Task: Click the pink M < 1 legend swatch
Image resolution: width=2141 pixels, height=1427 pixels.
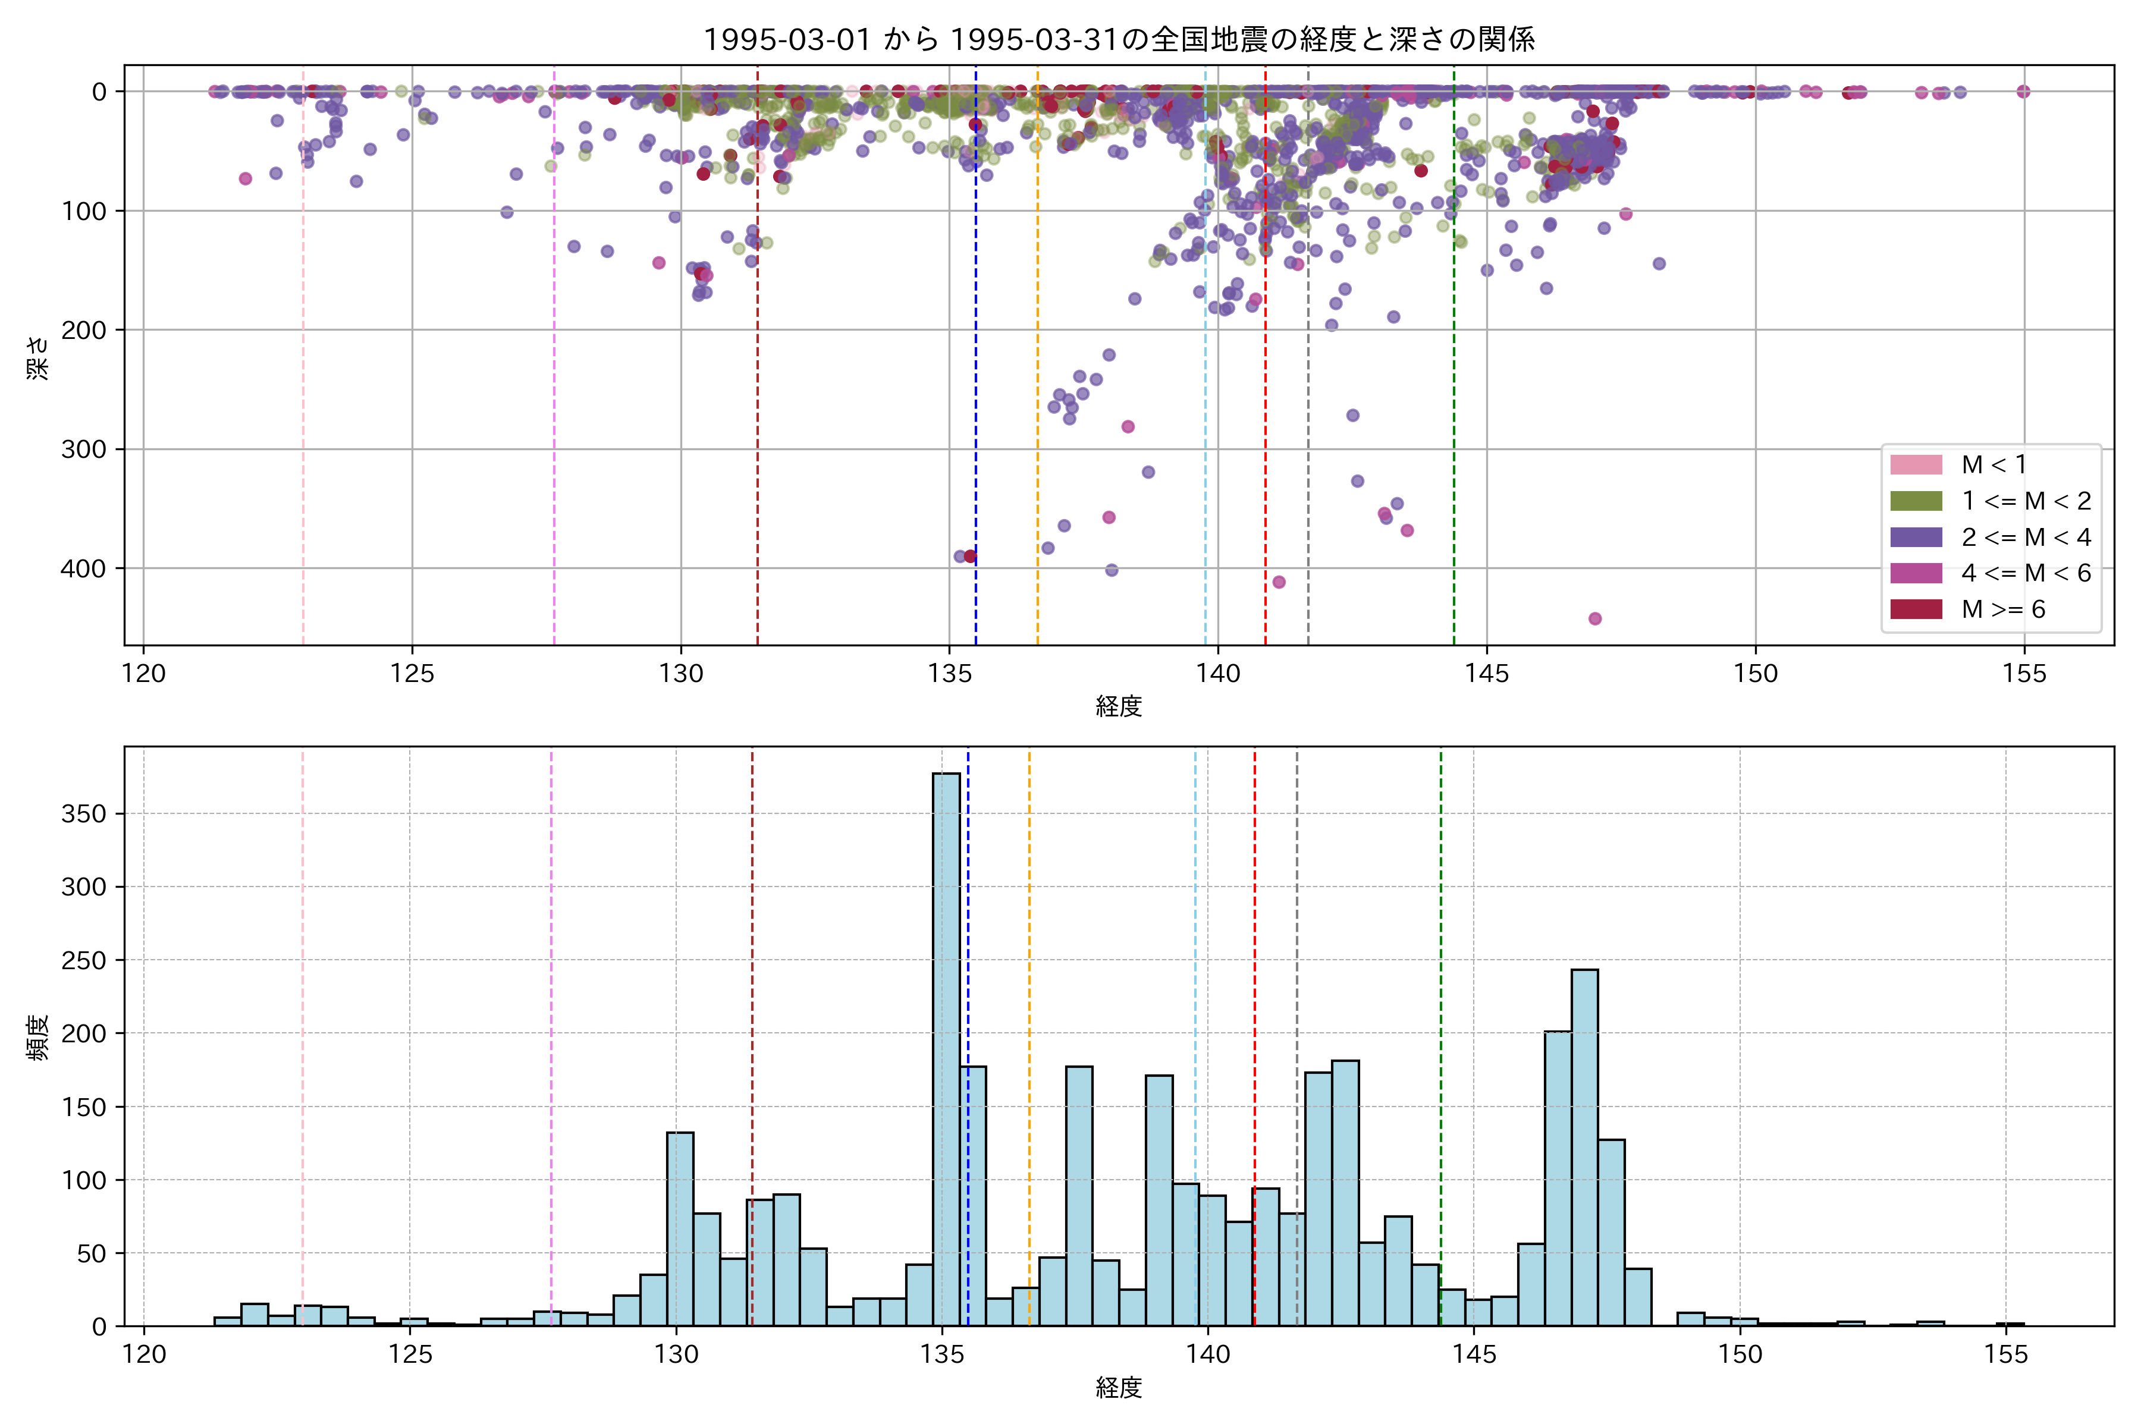Action: [x=1915, y=465]
